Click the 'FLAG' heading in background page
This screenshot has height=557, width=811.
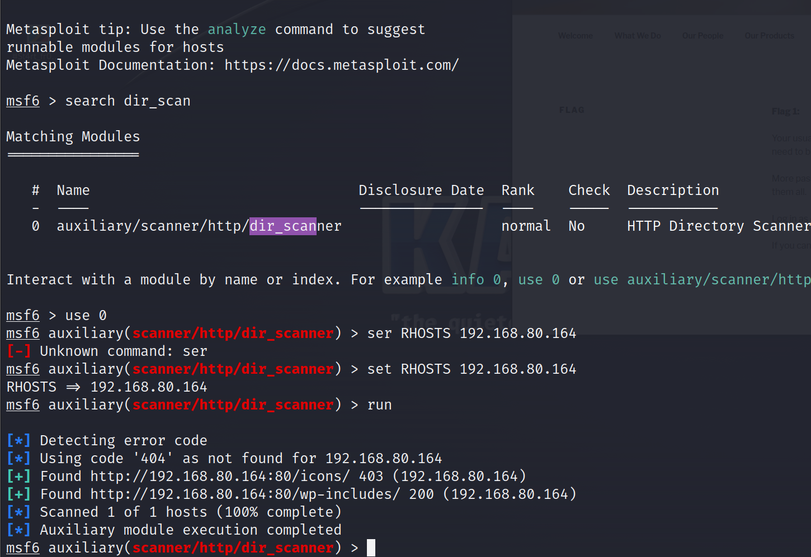pos(572,110)
